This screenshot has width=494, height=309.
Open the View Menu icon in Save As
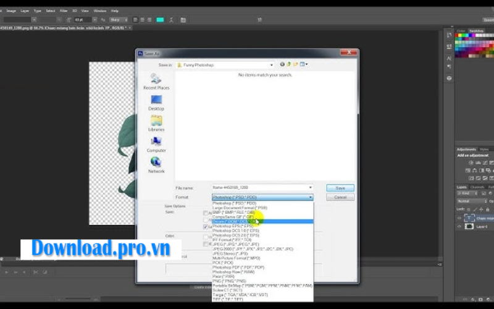(x=303, y=64)
